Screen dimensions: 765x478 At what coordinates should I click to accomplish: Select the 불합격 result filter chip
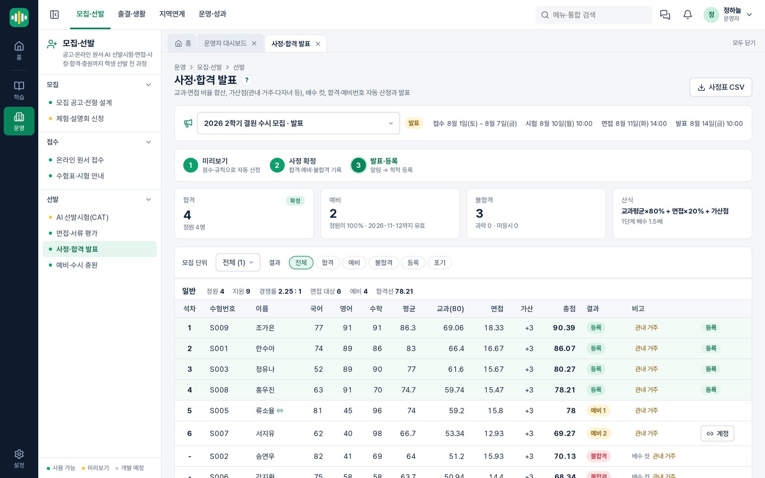[x=383, y=262]
